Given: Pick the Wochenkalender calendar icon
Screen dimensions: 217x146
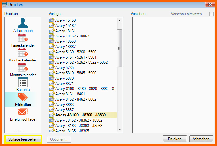Looking at the screenshot, I should pyautogui.click(x=23, y=53).
